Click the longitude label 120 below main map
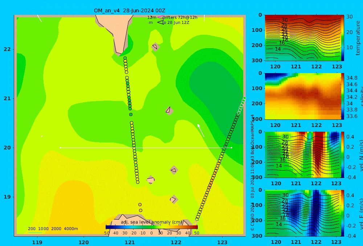Image resolution: width=363 pixels, height=246 pixels. click(x=83, y=242)
